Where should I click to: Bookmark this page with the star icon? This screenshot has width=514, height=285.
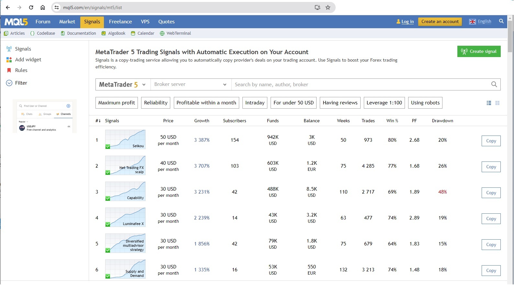[x=328, y=7]
